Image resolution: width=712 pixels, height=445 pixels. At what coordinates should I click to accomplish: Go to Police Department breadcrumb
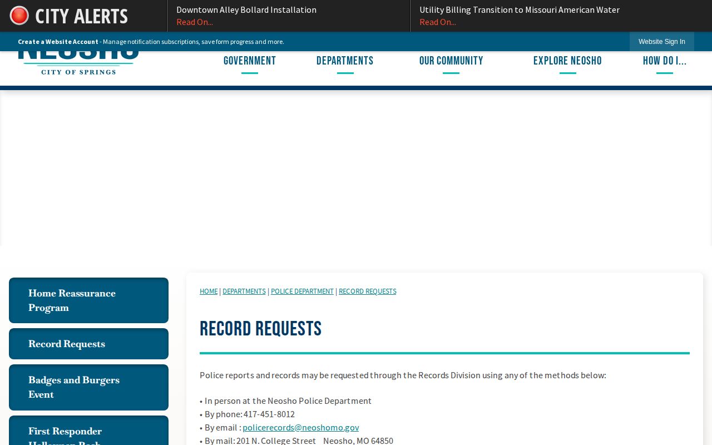(x=302, y=291)
